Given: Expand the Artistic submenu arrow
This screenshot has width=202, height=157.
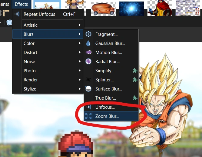Looking at the screenshot, I should (x=79, y=25).
